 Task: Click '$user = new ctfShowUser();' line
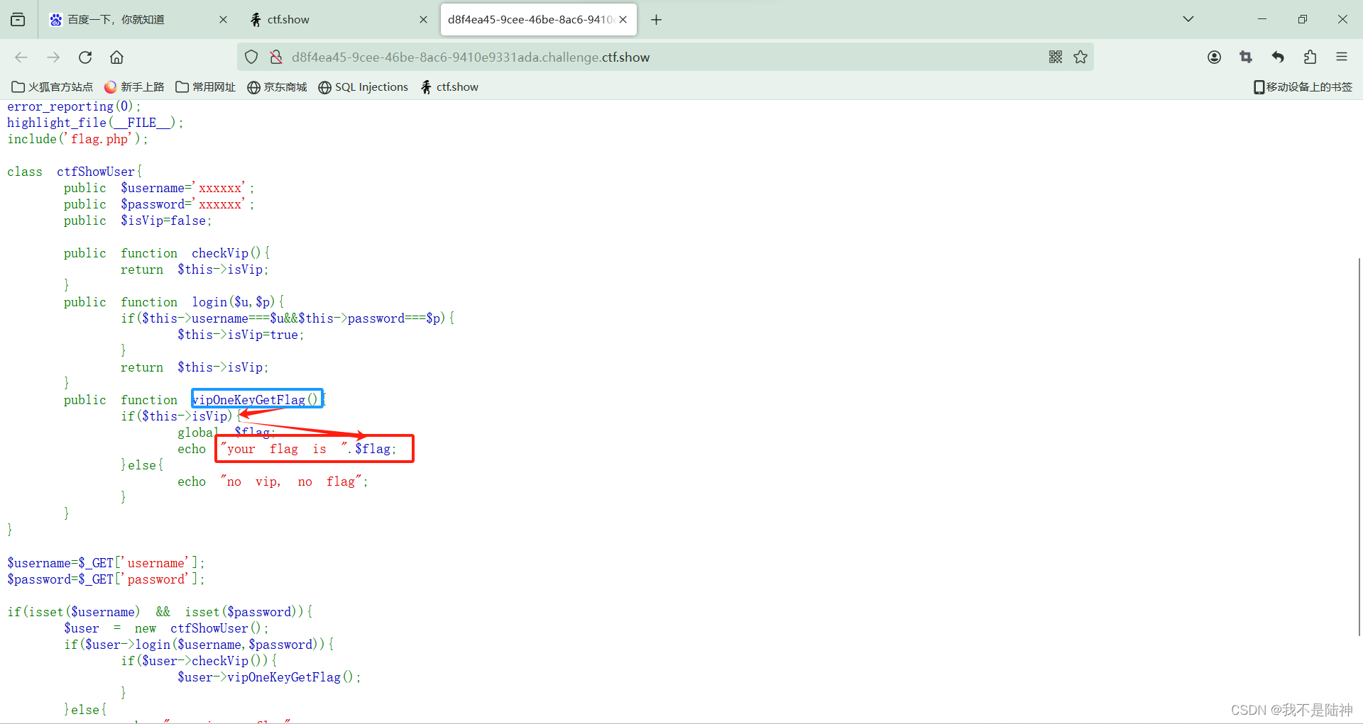tap(166, 628)
